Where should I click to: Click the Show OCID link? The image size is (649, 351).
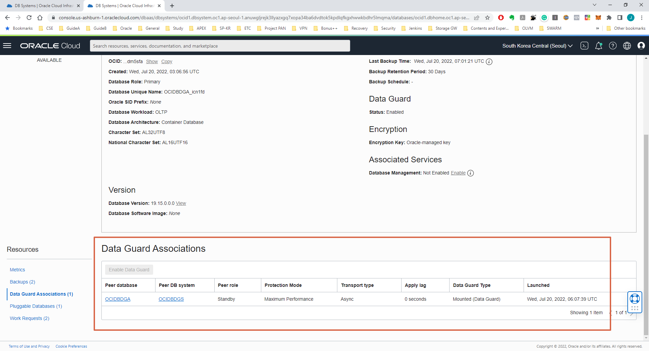(x=152, y=61)
